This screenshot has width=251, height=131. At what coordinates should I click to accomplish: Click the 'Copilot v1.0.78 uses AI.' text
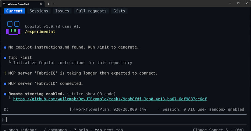pyautogui.click(x=53, y=27)
